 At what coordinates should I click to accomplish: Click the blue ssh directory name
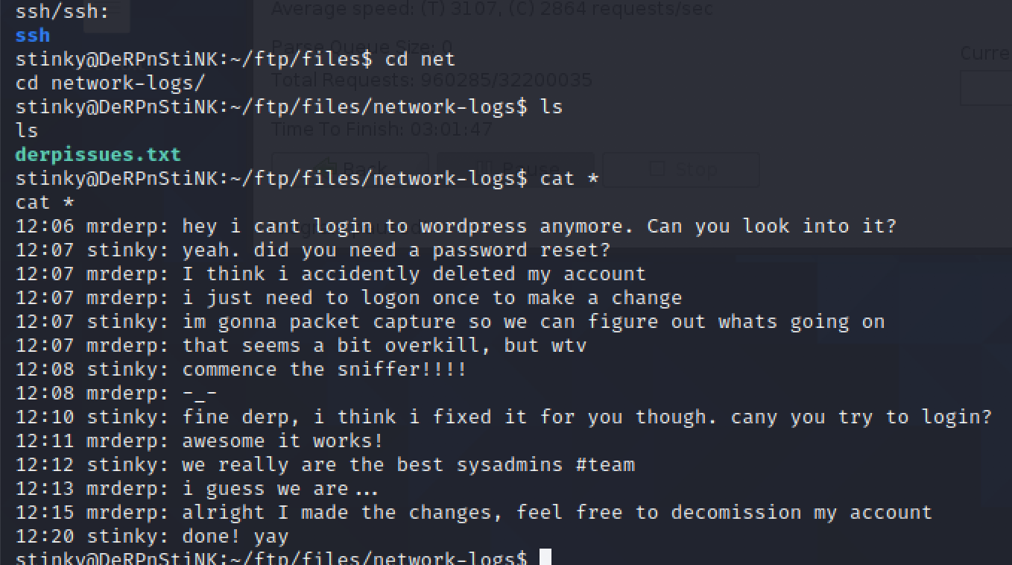click(33, 35)
